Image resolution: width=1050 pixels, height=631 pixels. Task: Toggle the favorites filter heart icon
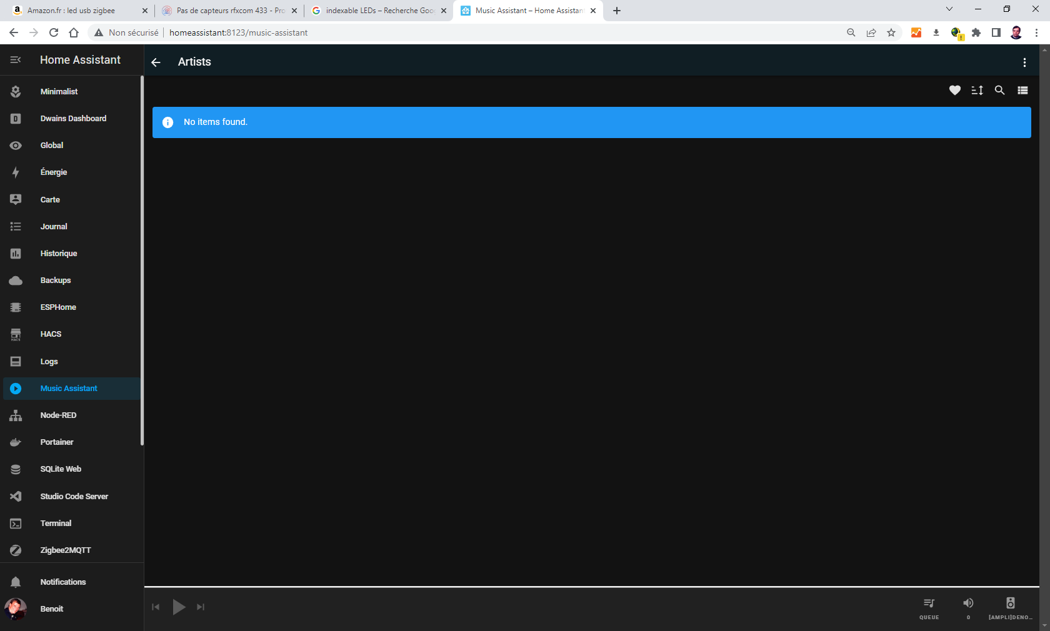(954, 91)
